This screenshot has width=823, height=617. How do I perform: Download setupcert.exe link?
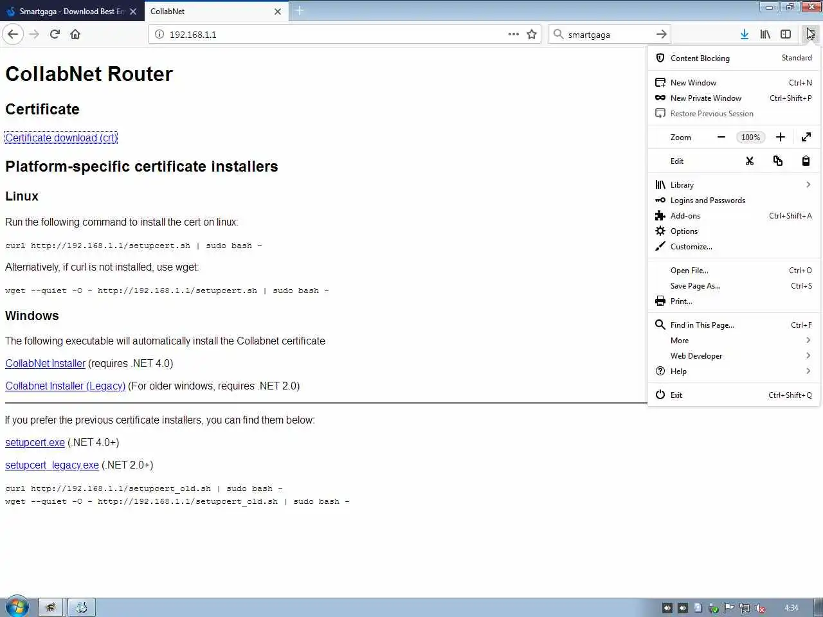(35, 442)
